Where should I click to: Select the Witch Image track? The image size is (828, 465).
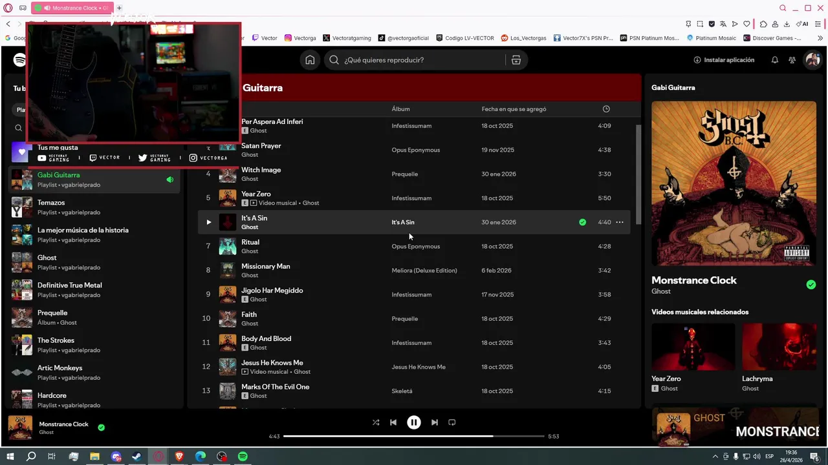[x=414, y=174]
